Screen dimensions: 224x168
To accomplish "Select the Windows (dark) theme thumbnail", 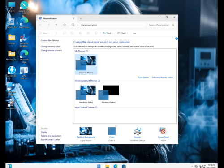I will point(108,94).
